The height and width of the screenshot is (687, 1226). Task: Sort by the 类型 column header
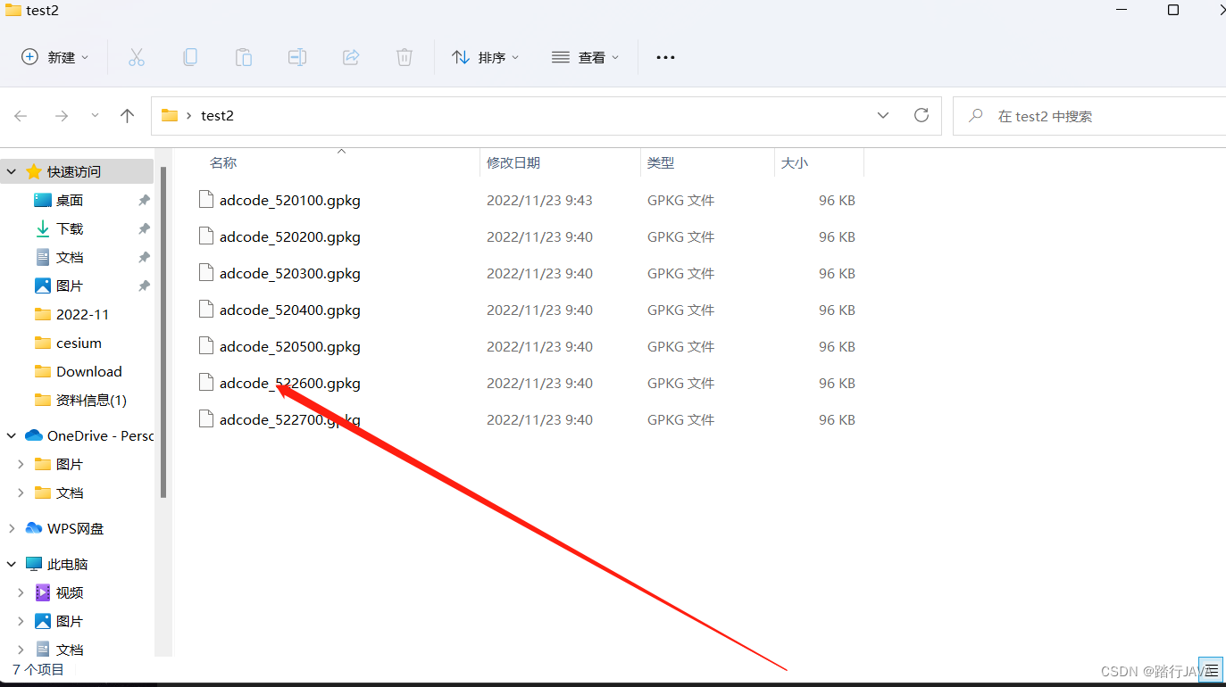tap(661, 163)
